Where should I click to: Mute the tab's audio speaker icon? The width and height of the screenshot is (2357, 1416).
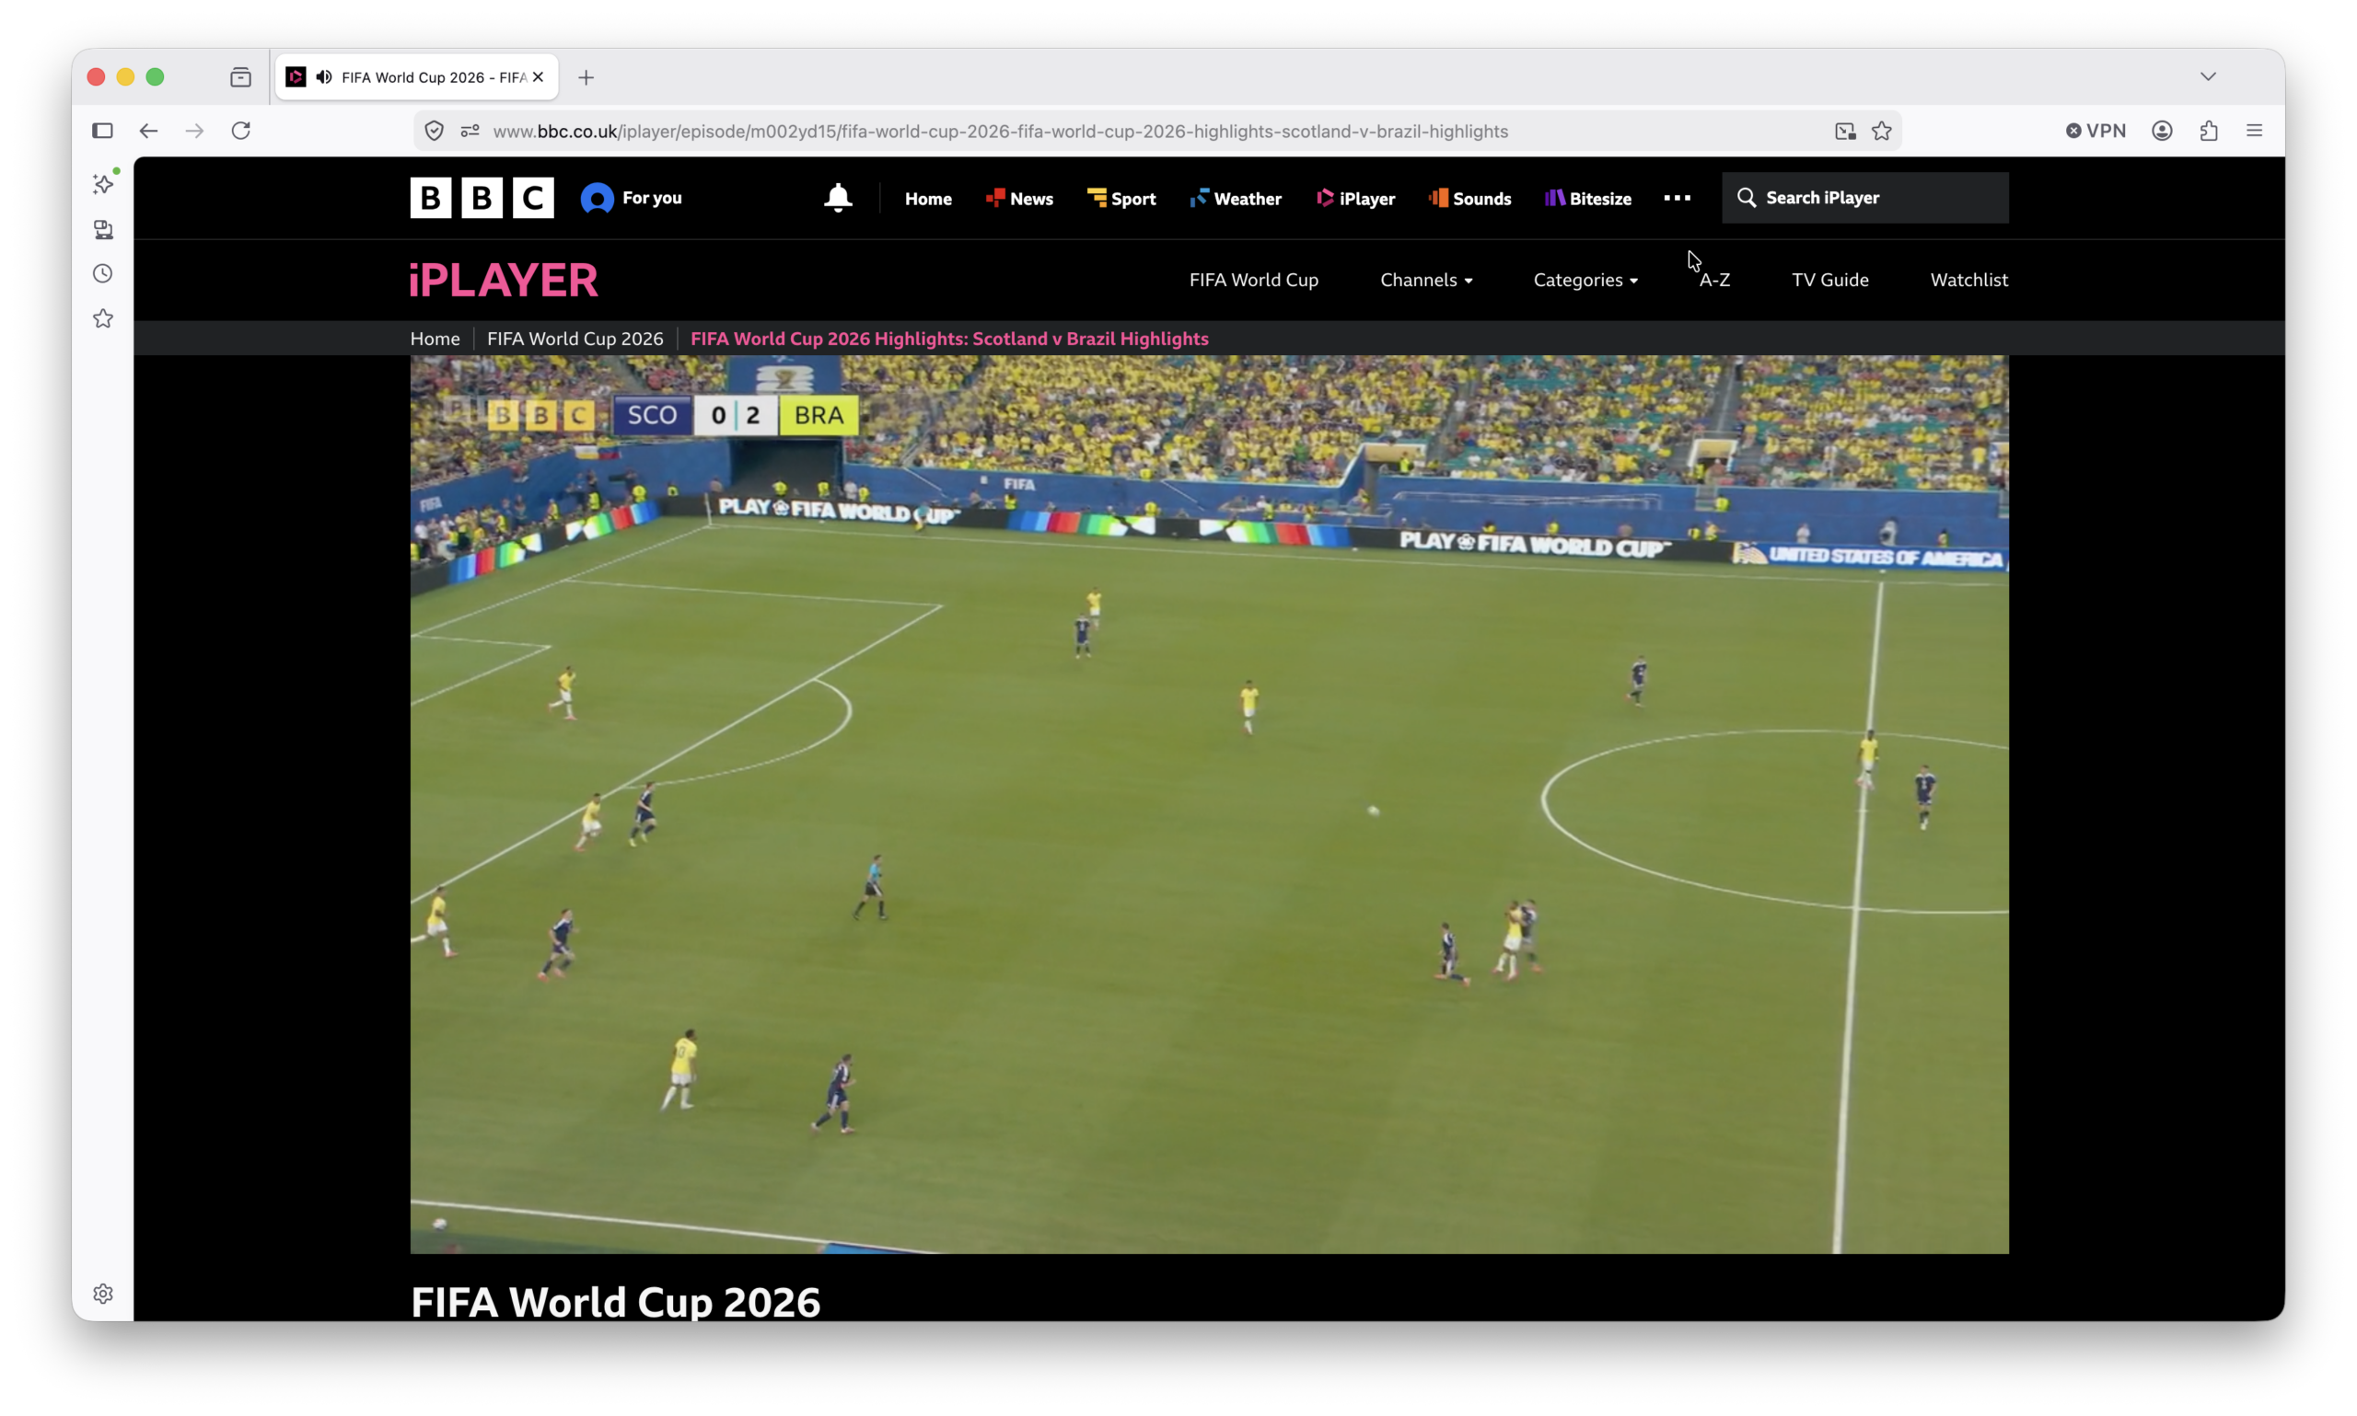[x=325, y=77]
